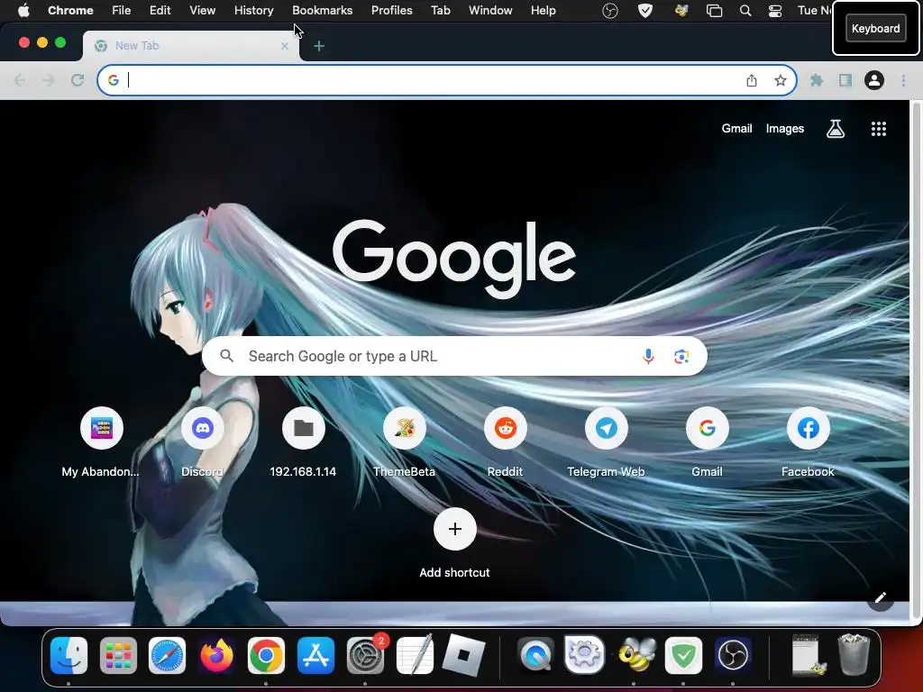Open Finder from the Dock

click(x=69, y=656)
